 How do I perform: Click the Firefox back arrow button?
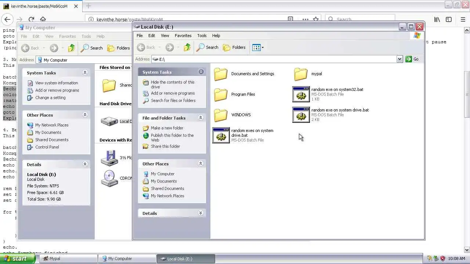[x=7, y=19]
